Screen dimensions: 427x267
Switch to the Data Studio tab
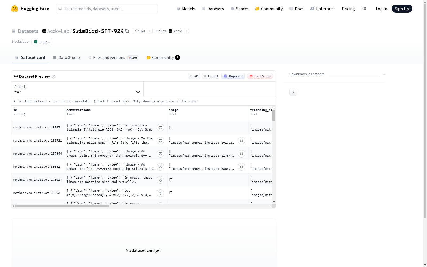click(x=66, y=58)
